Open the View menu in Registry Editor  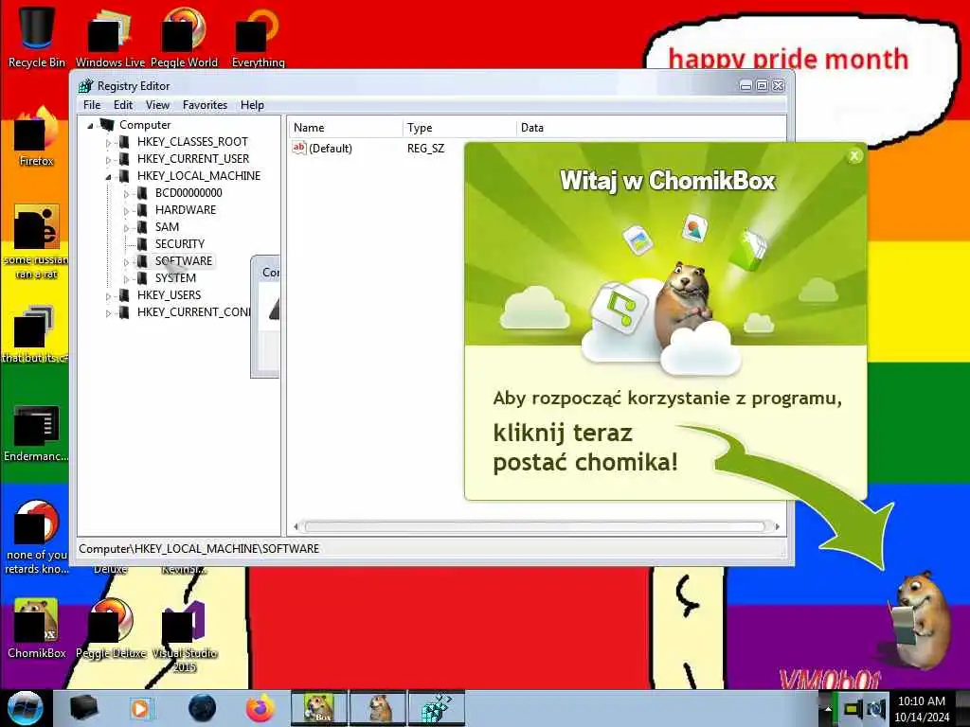click(x=158, y=105)
